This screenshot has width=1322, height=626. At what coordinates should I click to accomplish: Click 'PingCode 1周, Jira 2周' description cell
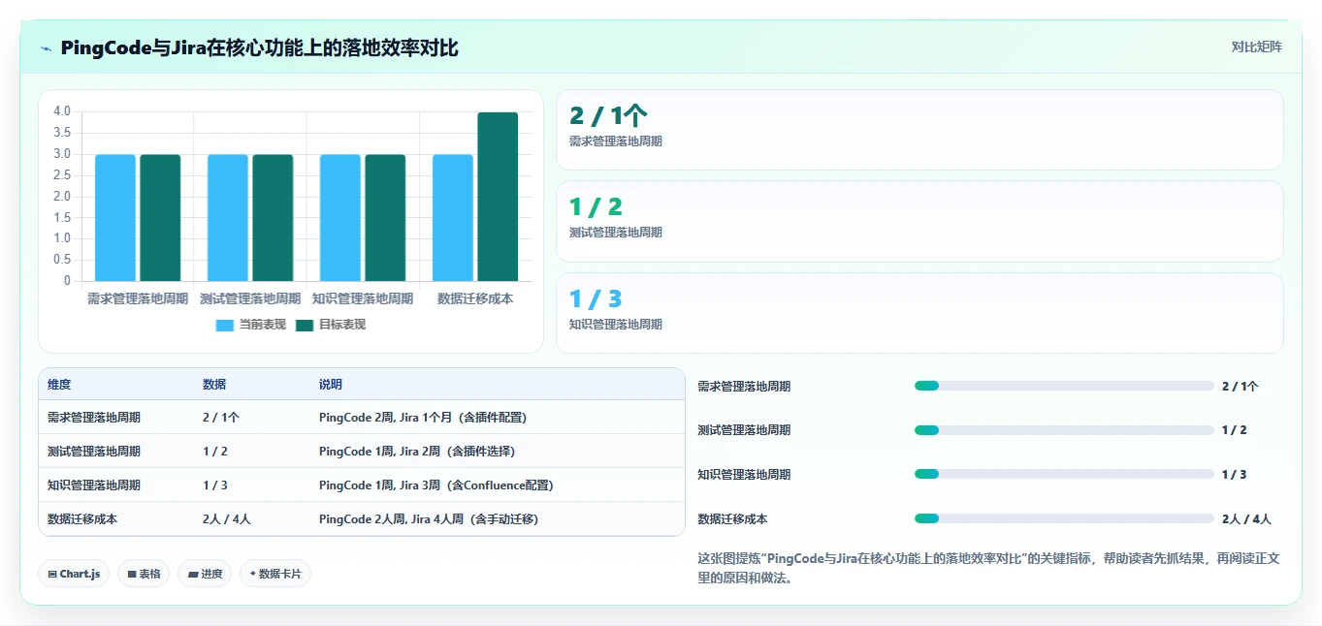point(417,452)
